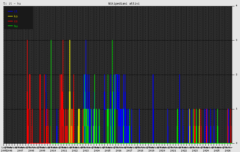Click the yellow 'ko' legend entry
Viewport: 240px width, 152px height.
pyautogui.click(x=16, y=16)
